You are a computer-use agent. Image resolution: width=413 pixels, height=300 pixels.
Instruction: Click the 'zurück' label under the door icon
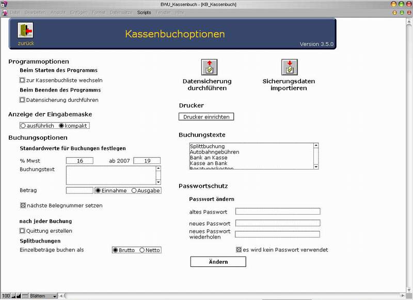point(26,43)
